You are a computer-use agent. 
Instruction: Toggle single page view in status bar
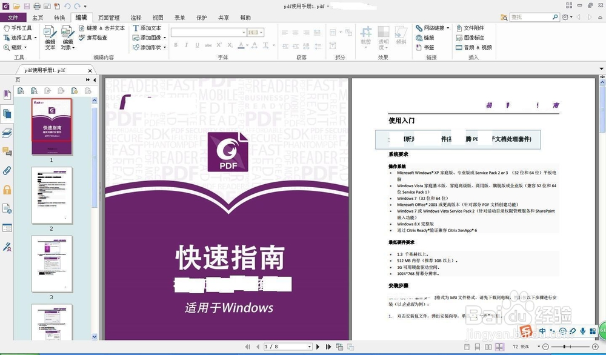[x=467, y=347]
